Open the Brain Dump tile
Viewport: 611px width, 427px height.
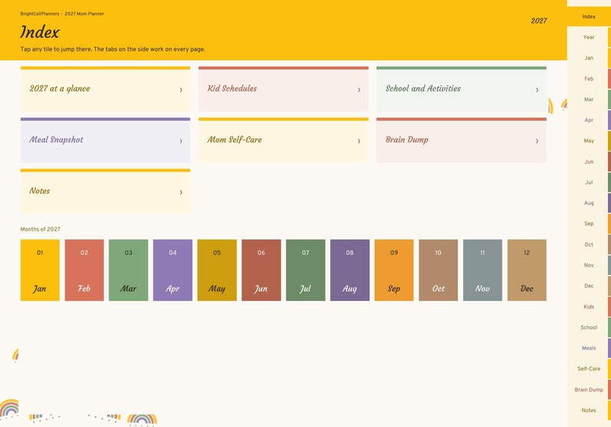tap(462, 140)
